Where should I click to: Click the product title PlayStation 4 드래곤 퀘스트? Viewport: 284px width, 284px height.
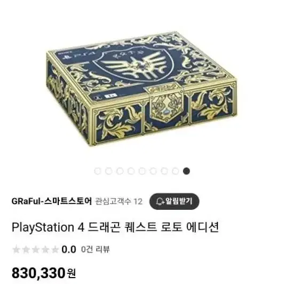point(115,227)
